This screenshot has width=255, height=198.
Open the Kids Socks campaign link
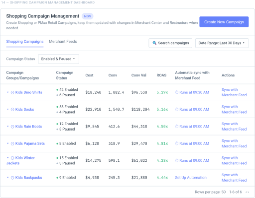24,109
